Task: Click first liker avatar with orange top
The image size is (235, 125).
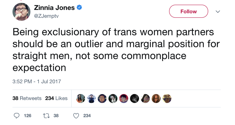Action: [81, 99]
